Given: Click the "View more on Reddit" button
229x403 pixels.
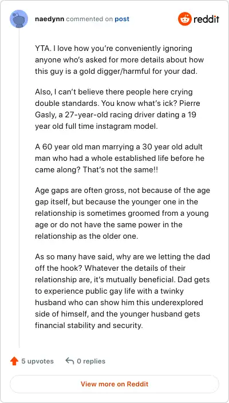Looking at the screenshot, I should click(x=114, y=384).
